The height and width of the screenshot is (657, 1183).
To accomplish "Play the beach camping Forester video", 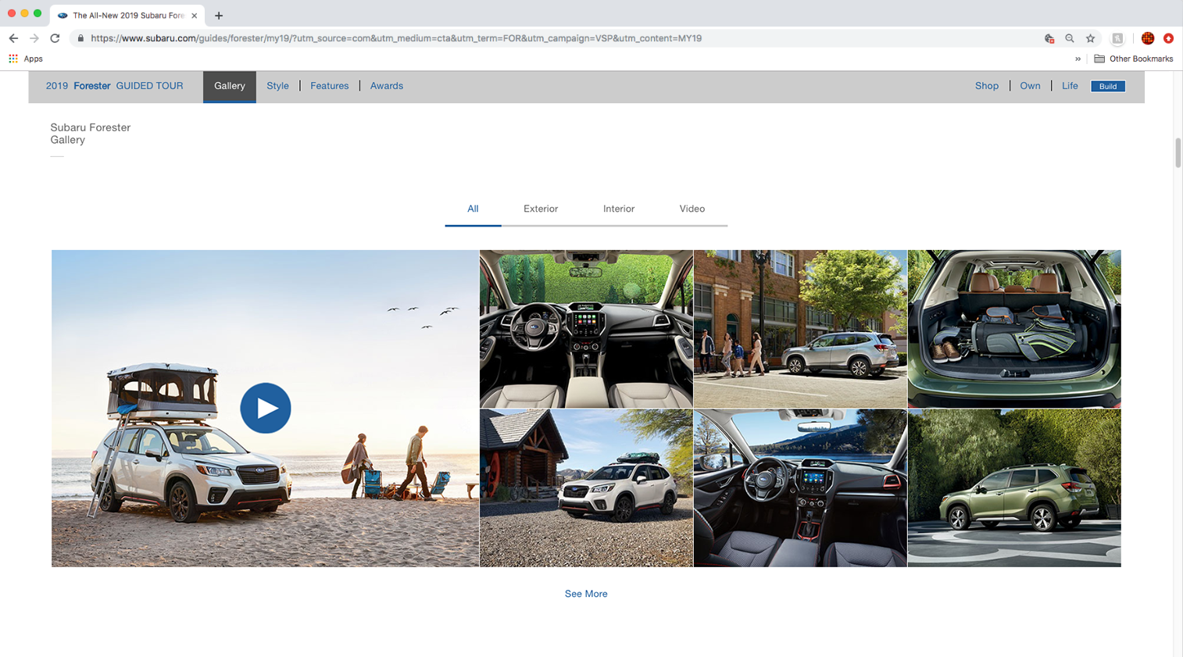I will (266, 408).
